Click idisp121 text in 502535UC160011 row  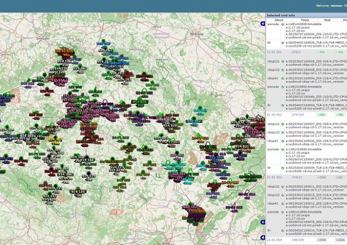click(x=273, y=187)
